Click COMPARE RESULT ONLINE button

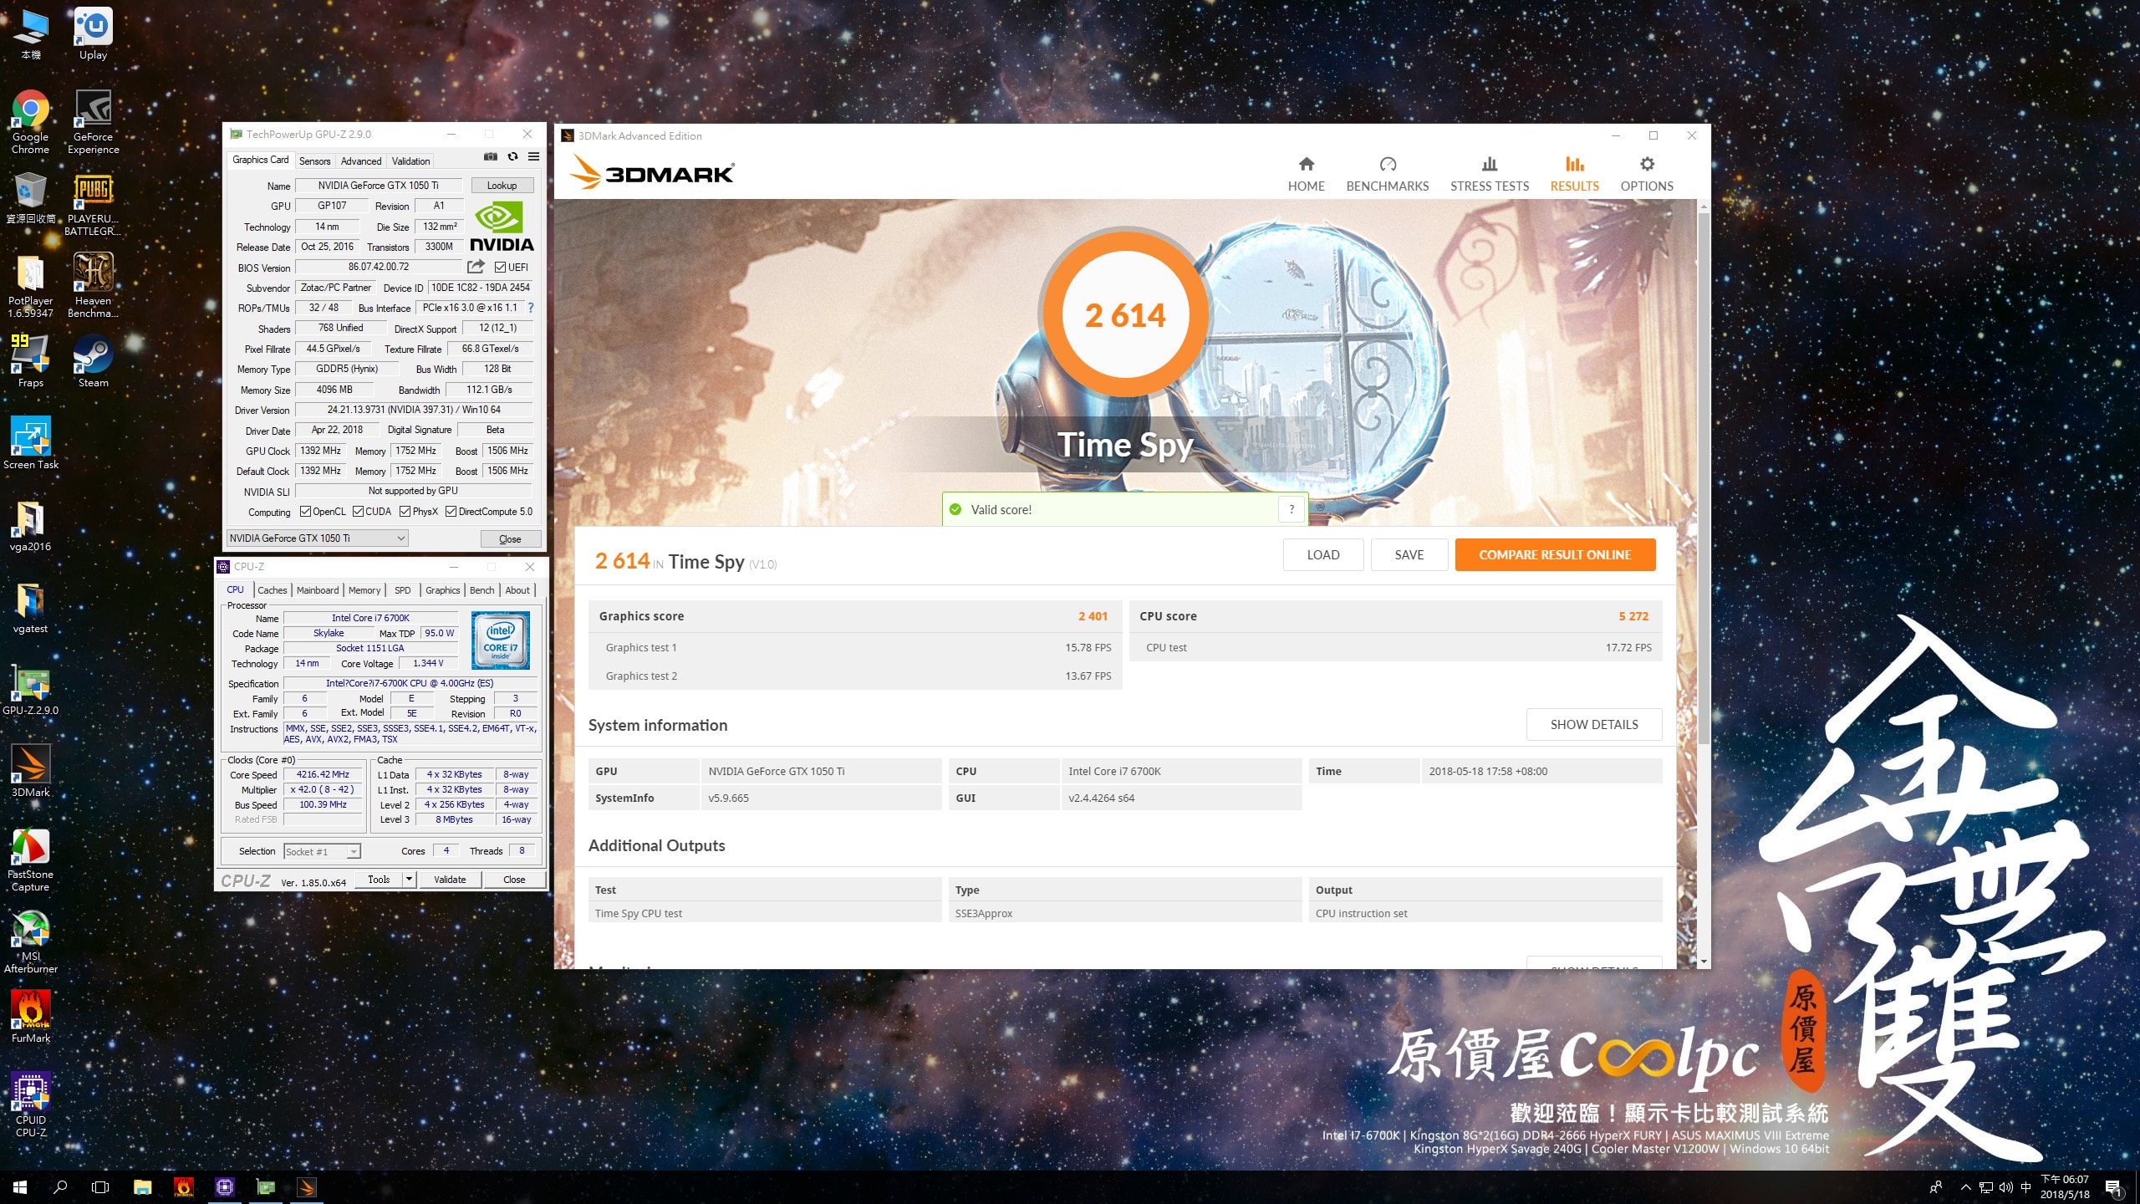pos(1555,555)
